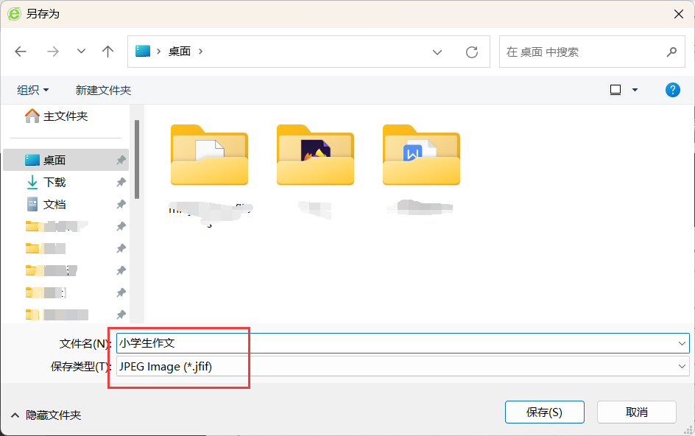The height and width of the screenshot is (436, 695).
Task: Click the search magnifier icon
Action: pos(672,52)
